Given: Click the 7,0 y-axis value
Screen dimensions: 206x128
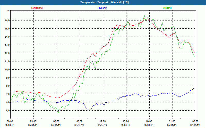Looking at the screenshot, I should click(8, 94).
